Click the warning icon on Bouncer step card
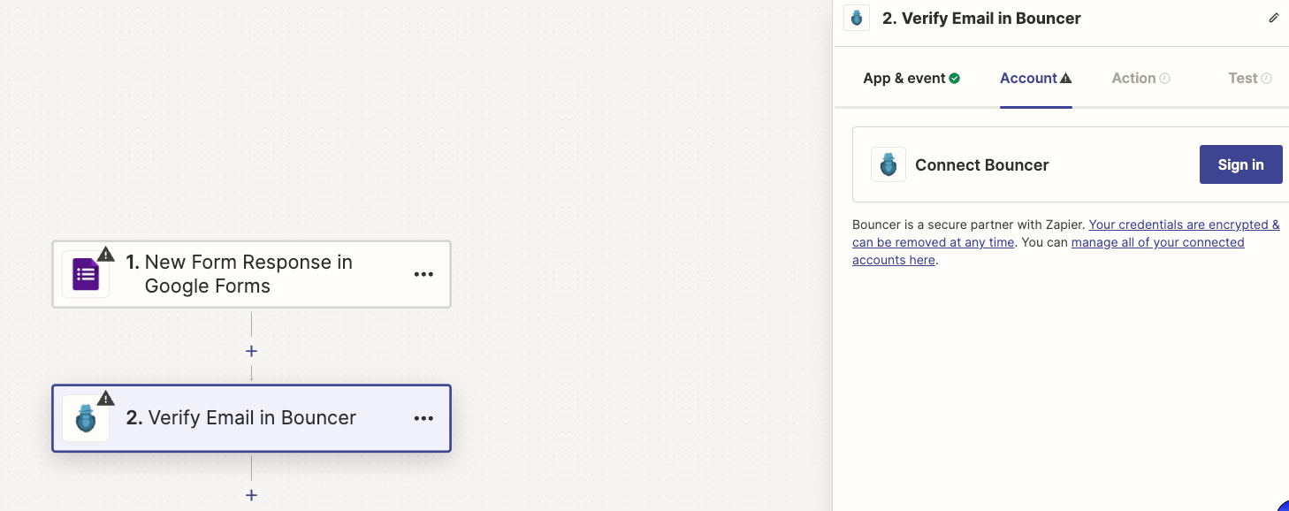1289x511 pixels. coord(106,399)
